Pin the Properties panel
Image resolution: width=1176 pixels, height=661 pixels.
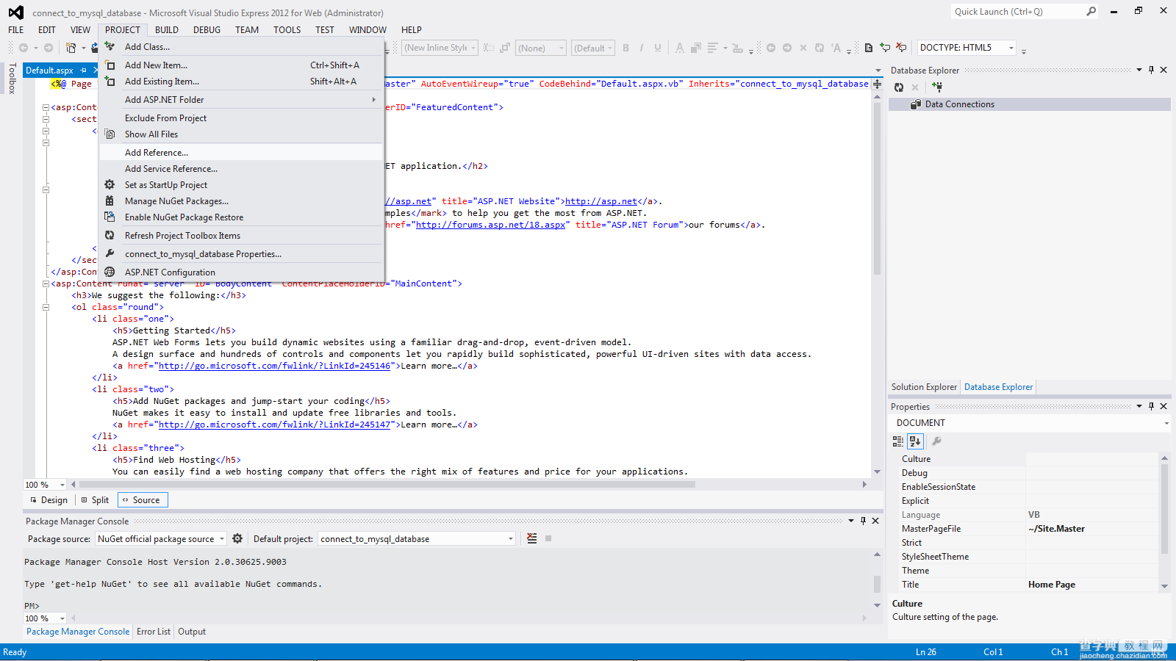(x=1151, y=406)
